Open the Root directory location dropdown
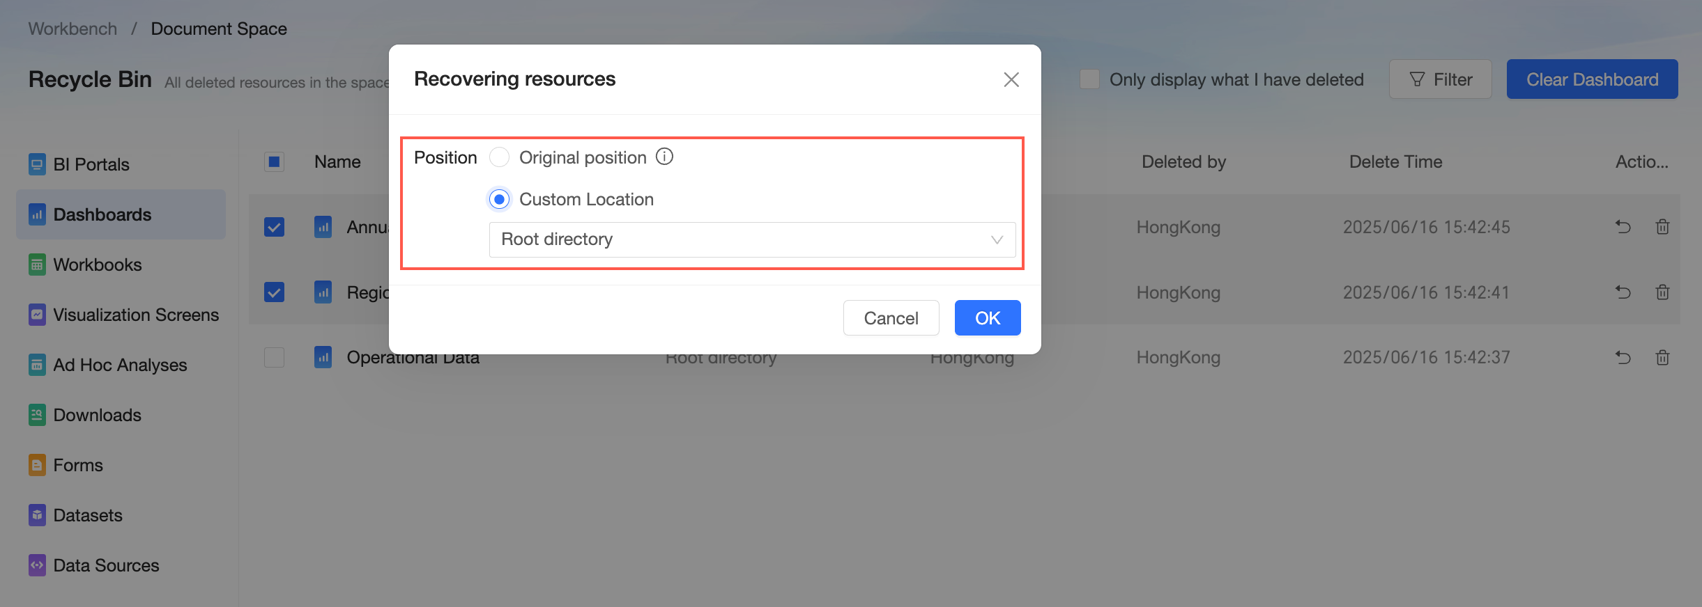Image resolution: width=1702 pixels, height=607 pixels. click(752, 239)
